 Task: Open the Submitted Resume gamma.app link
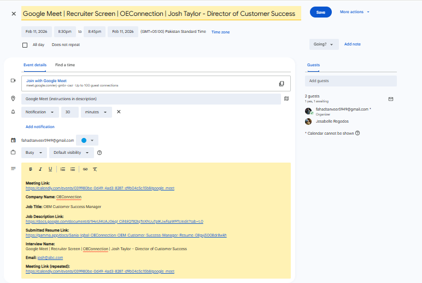point(126,235)
